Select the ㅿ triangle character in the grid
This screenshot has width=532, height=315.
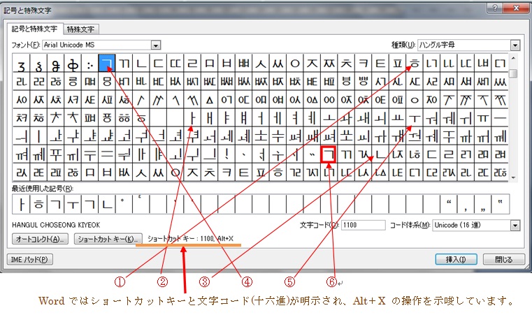click(x=209, y=100)
